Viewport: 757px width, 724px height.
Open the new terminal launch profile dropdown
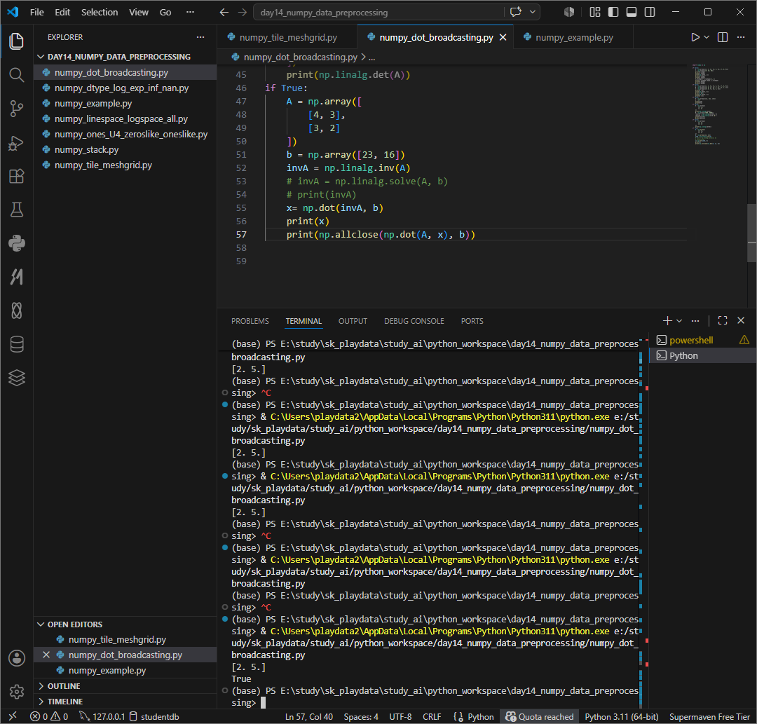click(679, 320)
